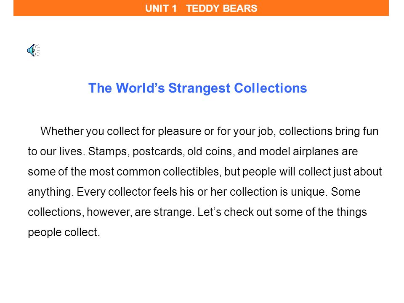Click TEDDY BEARS text in header
404x303 pixels.
click(222, 8)
